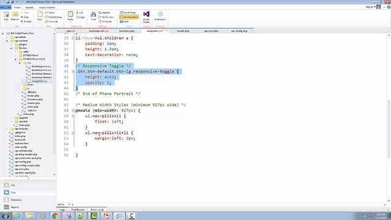Switch to wp-cron.php editor tab
This screenshot has height=220, width=391.
(x=211, y=31)
